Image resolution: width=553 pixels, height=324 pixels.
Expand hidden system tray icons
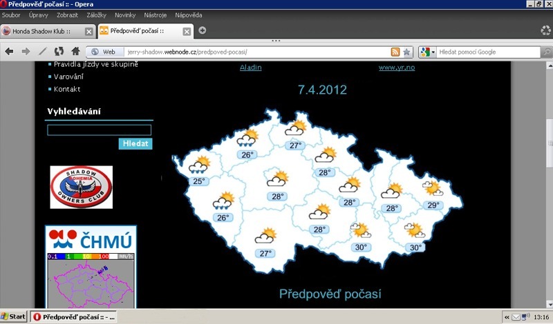[507, 316]
